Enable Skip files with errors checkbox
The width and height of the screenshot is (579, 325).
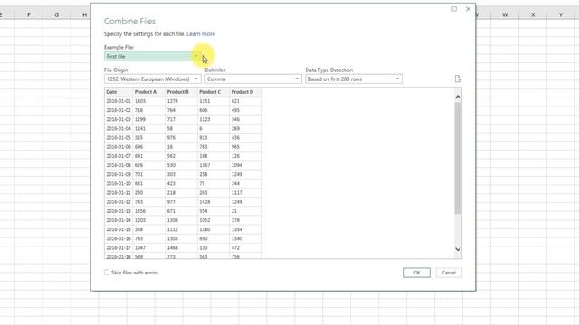point(107,273)
